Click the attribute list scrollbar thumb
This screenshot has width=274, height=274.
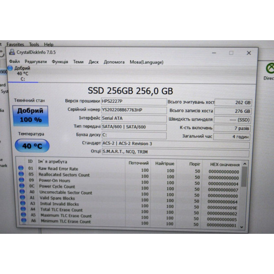tap(244, 177)
